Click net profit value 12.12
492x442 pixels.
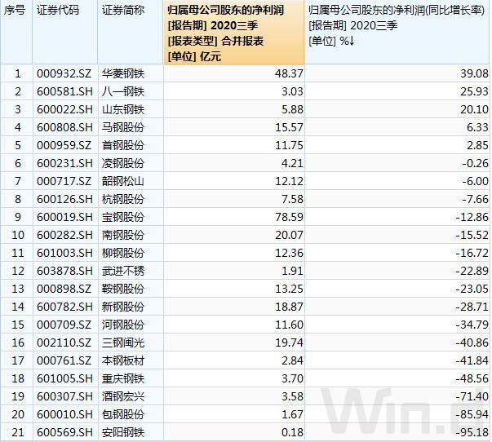[x=290, y=181]
